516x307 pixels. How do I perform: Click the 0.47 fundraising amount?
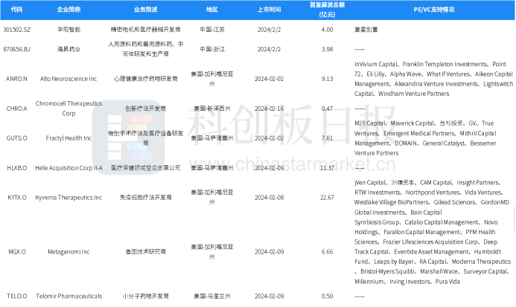pos(327,109)
